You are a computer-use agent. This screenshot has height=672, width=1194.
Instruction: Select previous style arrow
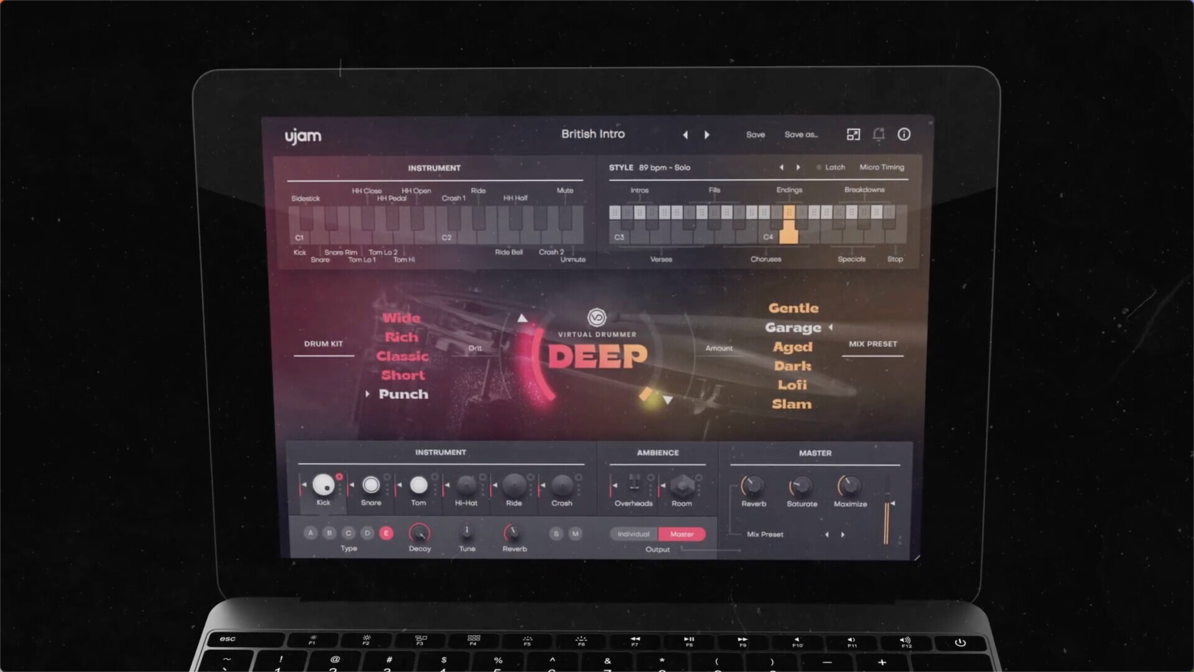tap(782, 167)
